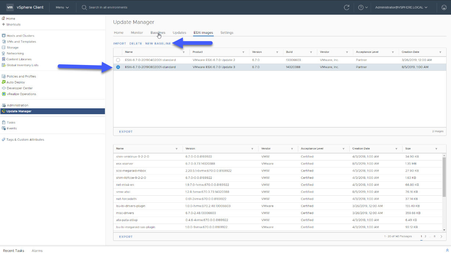Filter the images Name column
451x253 pixels.
pos(184,52)
